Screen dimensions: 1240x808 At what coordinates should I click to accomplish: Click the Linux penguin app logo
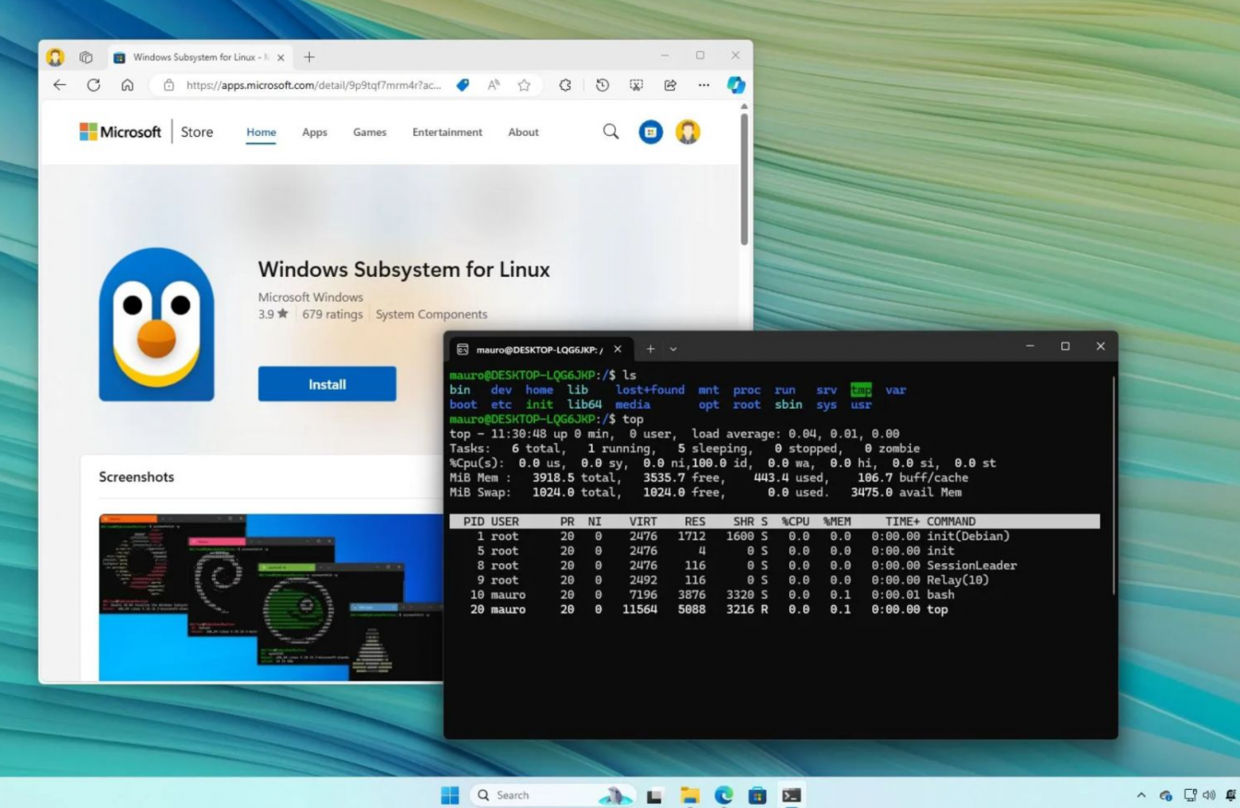tap(157, 324)
